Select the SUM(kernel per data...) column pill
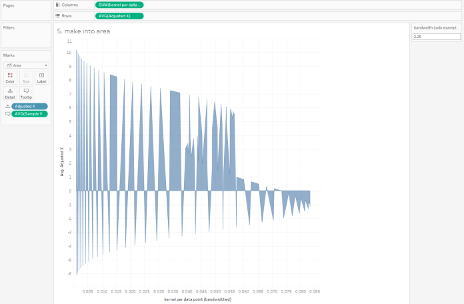The width and height of the screenshot is (464, 304). point(119,5)
